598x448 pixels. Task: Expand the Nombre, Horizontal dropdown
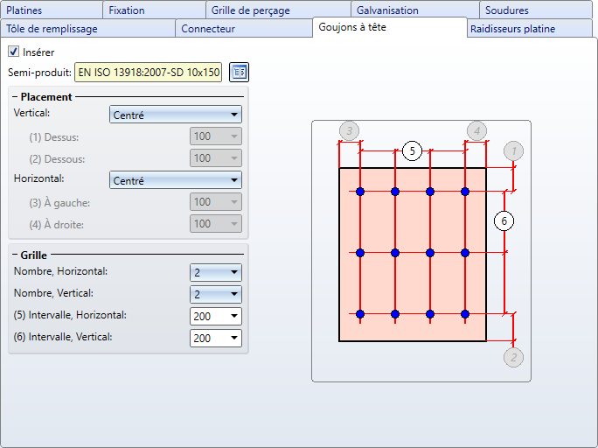(x=215, y=272)
